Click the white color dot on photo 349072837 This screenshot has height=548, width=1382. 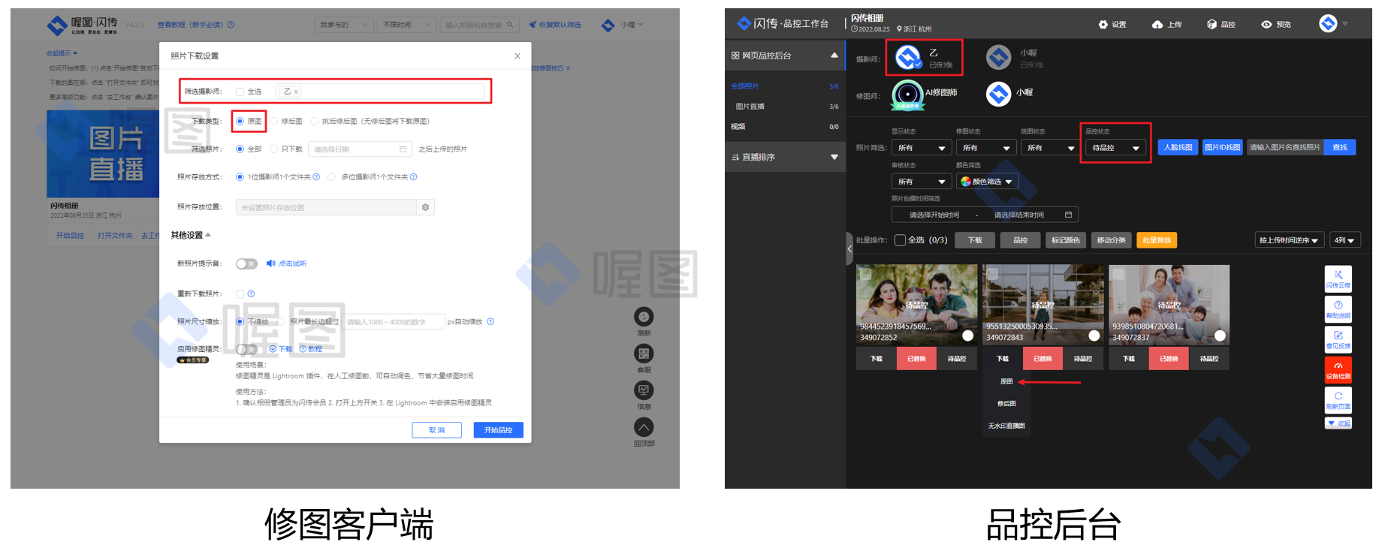click(1220, 336)
